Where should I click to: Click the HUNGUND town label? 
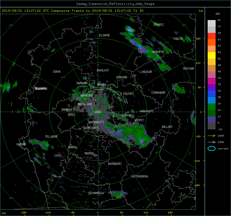click(x=122, y=77)
